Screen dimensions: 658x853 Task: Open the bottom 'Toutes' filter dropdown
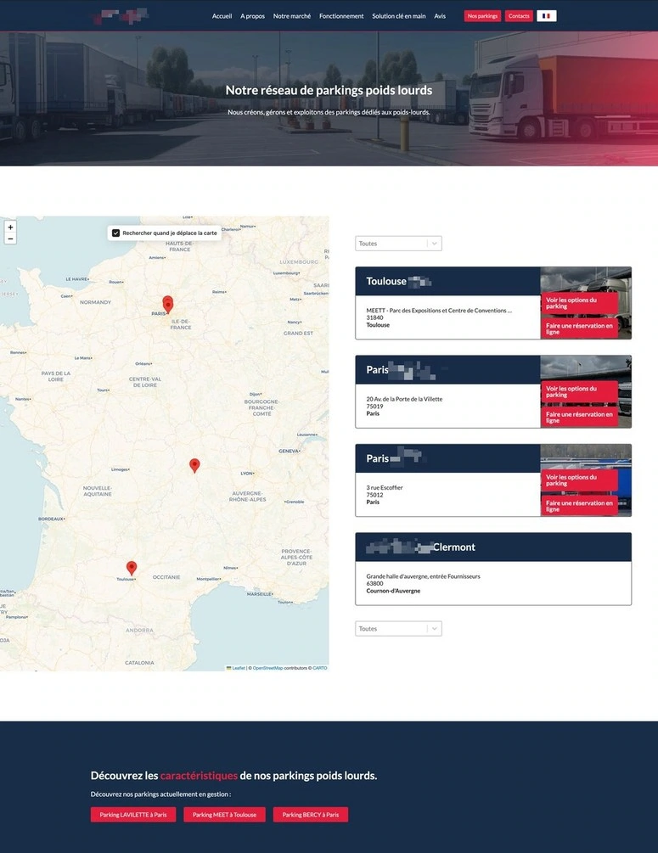tap(398, 629)
